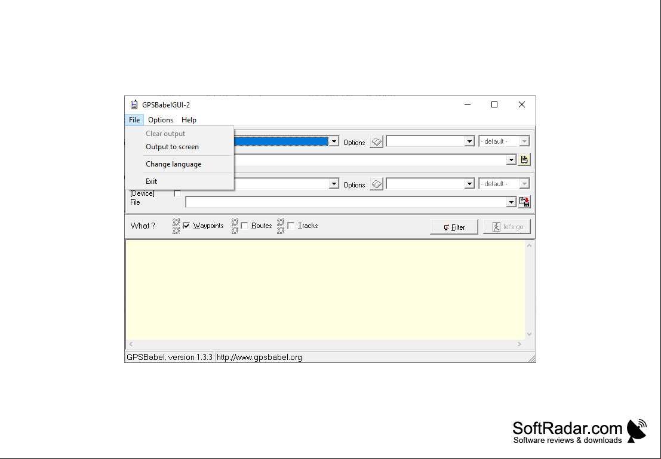Open the File menu
The image size is (661, 459).
coord(134,120)
